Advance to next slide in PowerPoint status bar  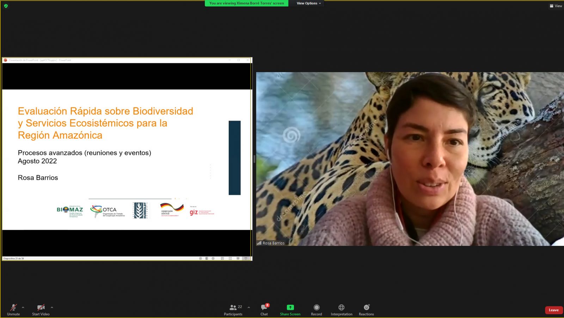213,259
